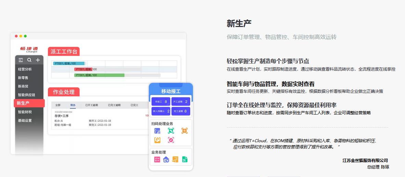Tap the green document tools icon
Viewport: 405px width, 177px height.
pos(184,160)
